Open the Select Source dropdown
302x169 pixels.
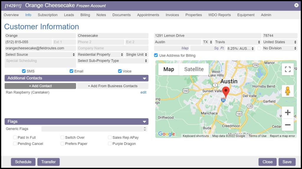coord(40,55)
